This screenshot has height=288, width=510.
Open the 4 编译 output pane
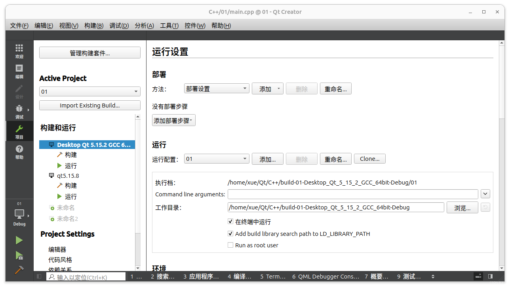[240, 277]
